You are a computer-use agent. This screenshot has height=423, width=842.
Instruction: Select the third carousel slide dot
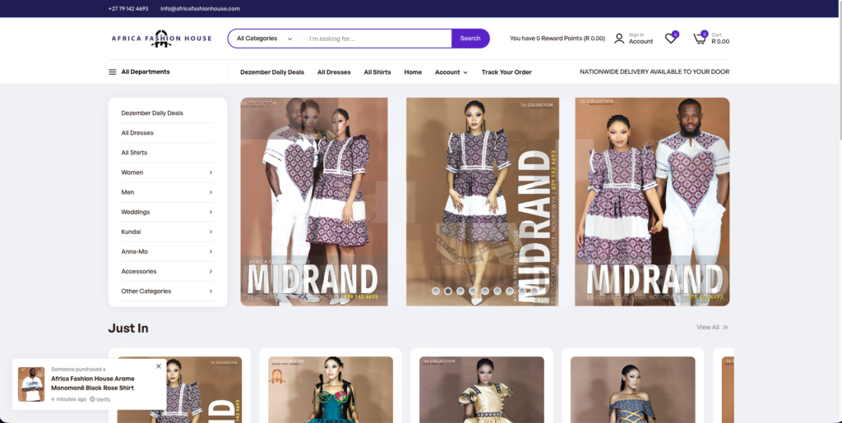(460, 291)
